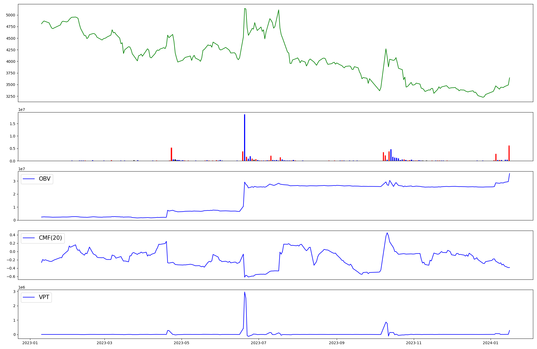This screenshot has width=537, height=349.
Task: Click the OBV legend label
Action: (45, 179)
